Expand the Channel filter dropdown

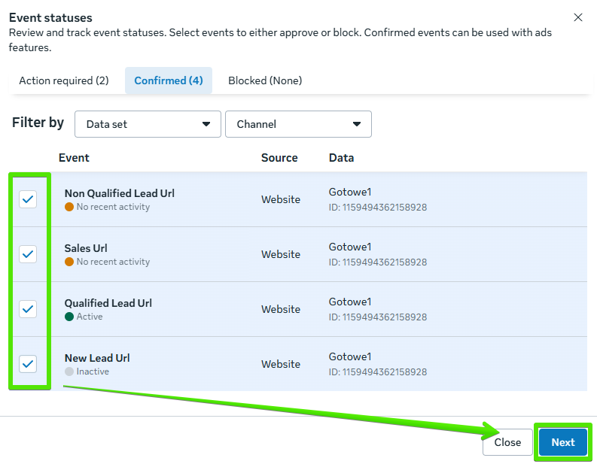point(298,124)
